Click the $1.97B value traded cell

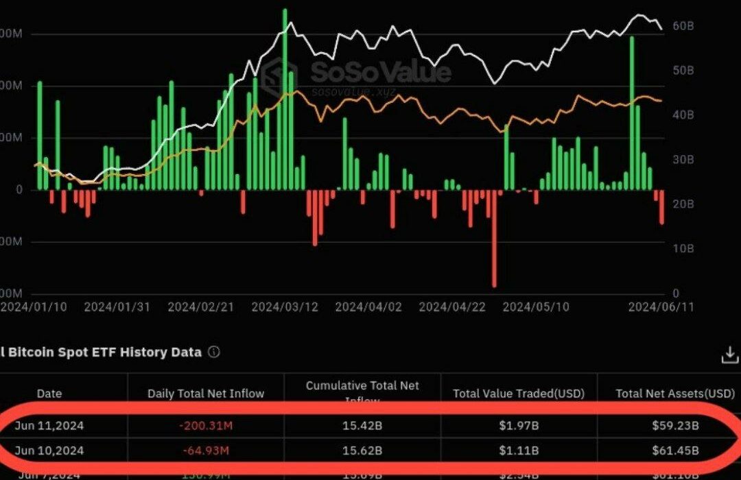(x=519, y=426)
